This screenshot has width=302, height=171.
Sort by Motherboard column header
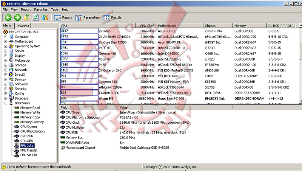[180, 26]
